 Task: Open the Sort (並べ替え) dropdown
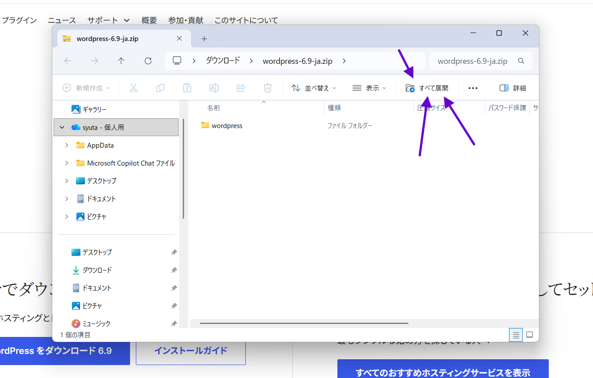pyautogui.click(x=314, y=88)
